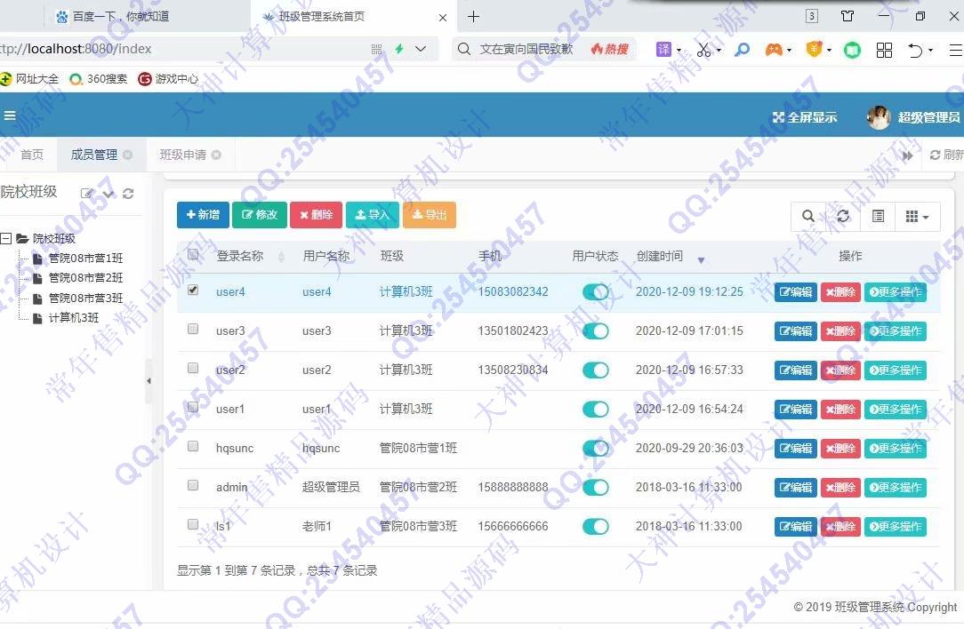The width and height of the screenshot is (964, 629).
Task: Expand all nodes using the chevron icon
Action: pos(108,194)
